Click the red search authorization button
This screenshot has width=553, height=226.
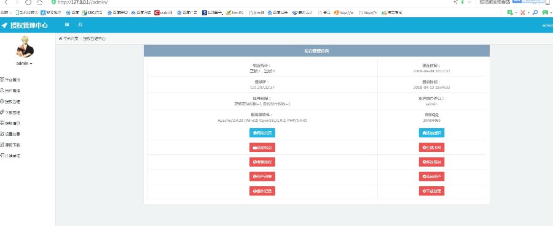pos(262,162)
